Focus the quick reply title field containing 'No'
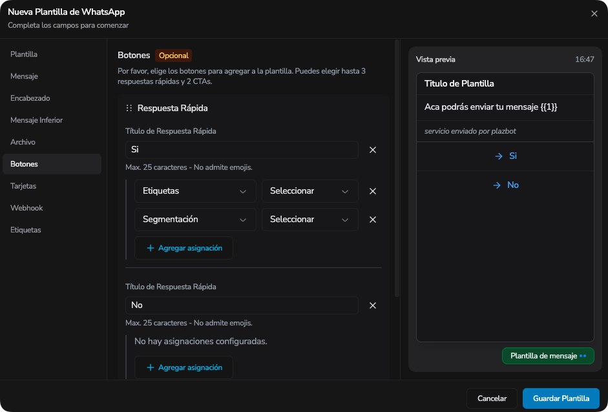The image size is (608, 412). pyautogui.click(x=242, y=305)
